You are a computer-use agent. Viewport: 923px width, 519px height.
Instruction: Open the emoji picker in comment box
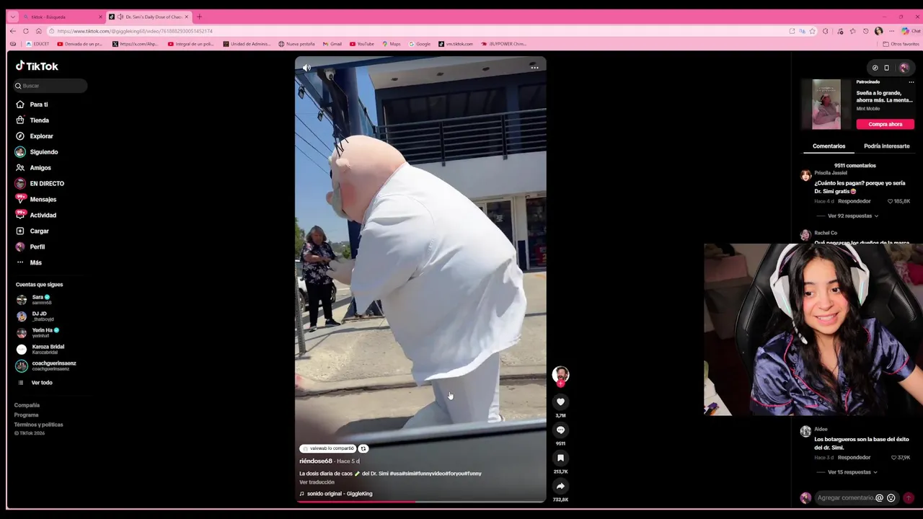(x=891, y=498)
